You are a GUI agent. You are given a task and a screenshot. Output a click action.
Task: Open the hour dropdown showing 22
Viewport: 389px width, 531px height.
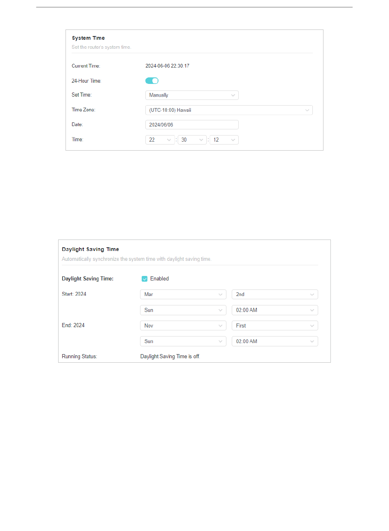160,140
